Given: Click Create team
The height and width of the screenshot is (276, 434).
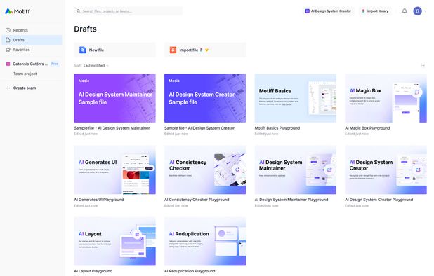Looking at the screenshot, I should pyautogui.click(x=25, y=88).
